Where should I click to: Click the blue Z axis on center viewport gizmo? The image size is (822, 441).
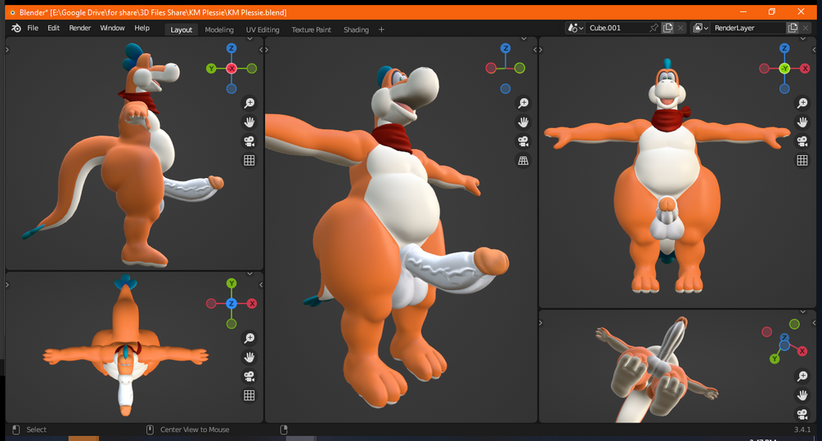click(505, 48)
